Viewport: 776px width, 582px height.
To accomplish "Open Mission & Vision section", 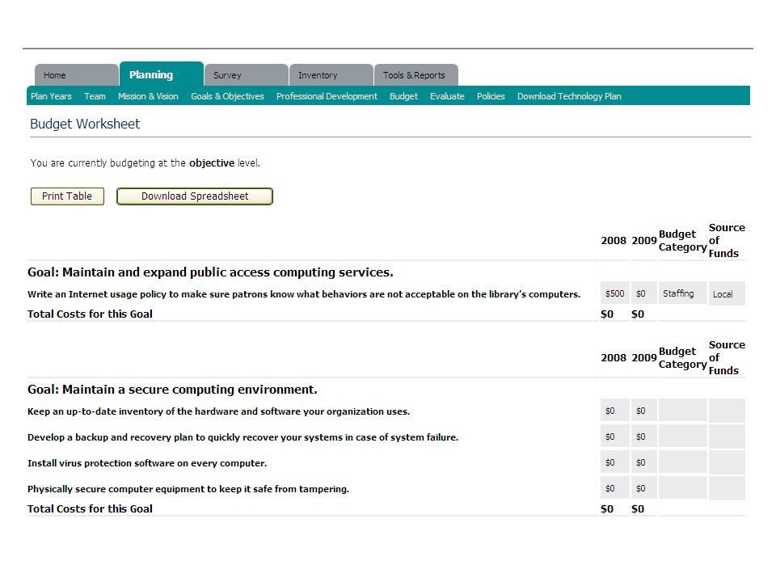I will (x=148, y=96).
